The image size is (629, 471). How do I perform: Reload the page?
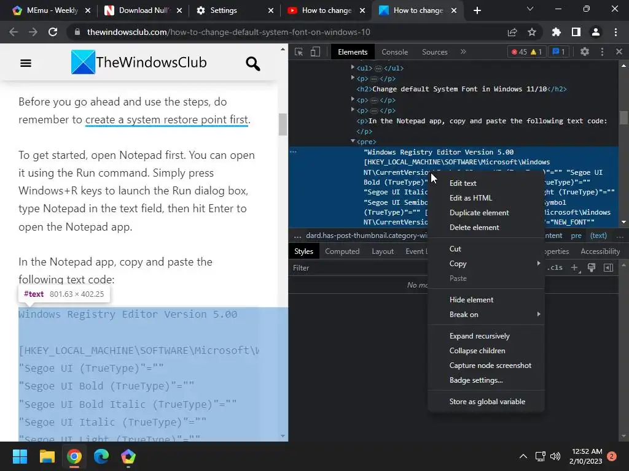(53, 32)
